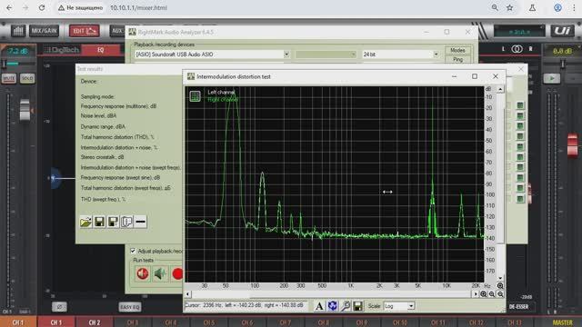Screen dimensions: 582x327
Task: Click the report pages icon in Test results
Action: 127,222
